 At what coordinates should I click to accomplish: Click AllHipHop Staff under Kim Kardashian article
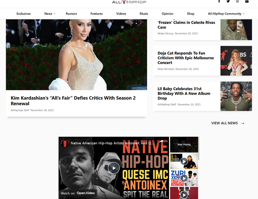(x=20, y=110)
